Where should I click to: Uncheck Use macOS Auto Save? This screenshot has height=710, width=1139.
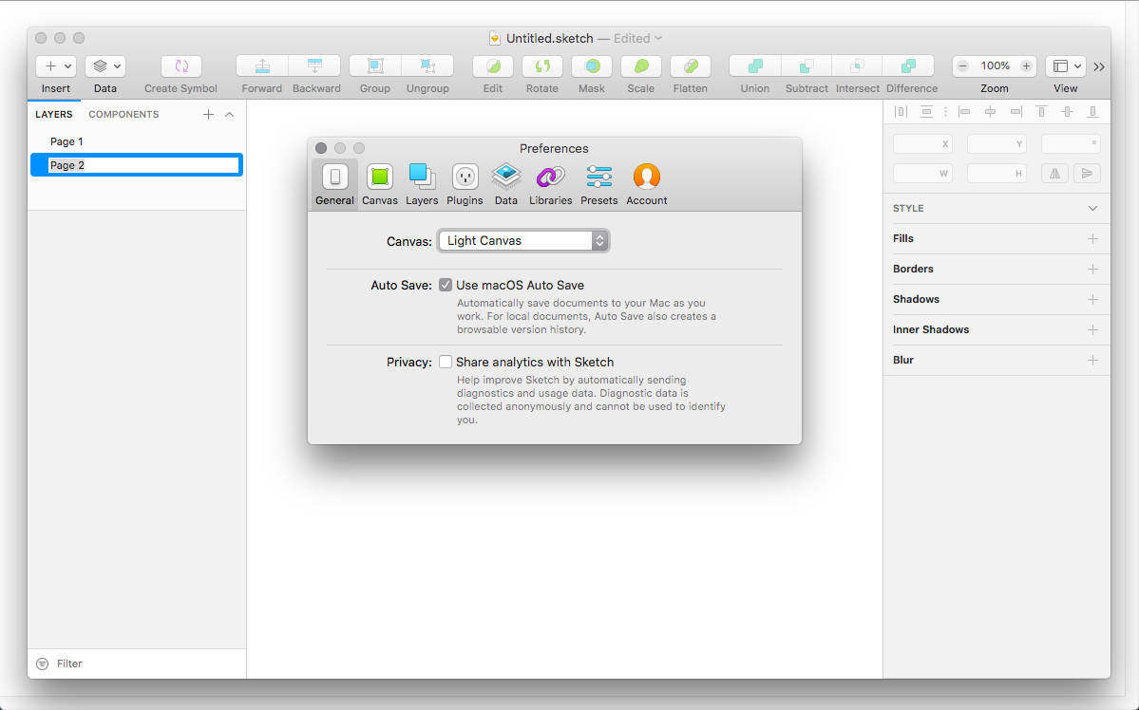(x=446, y=286)
